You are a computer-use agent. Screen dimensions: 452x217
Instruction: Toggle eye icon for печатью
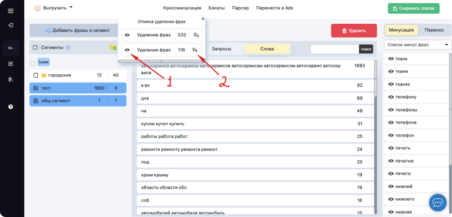pos(391,161)
